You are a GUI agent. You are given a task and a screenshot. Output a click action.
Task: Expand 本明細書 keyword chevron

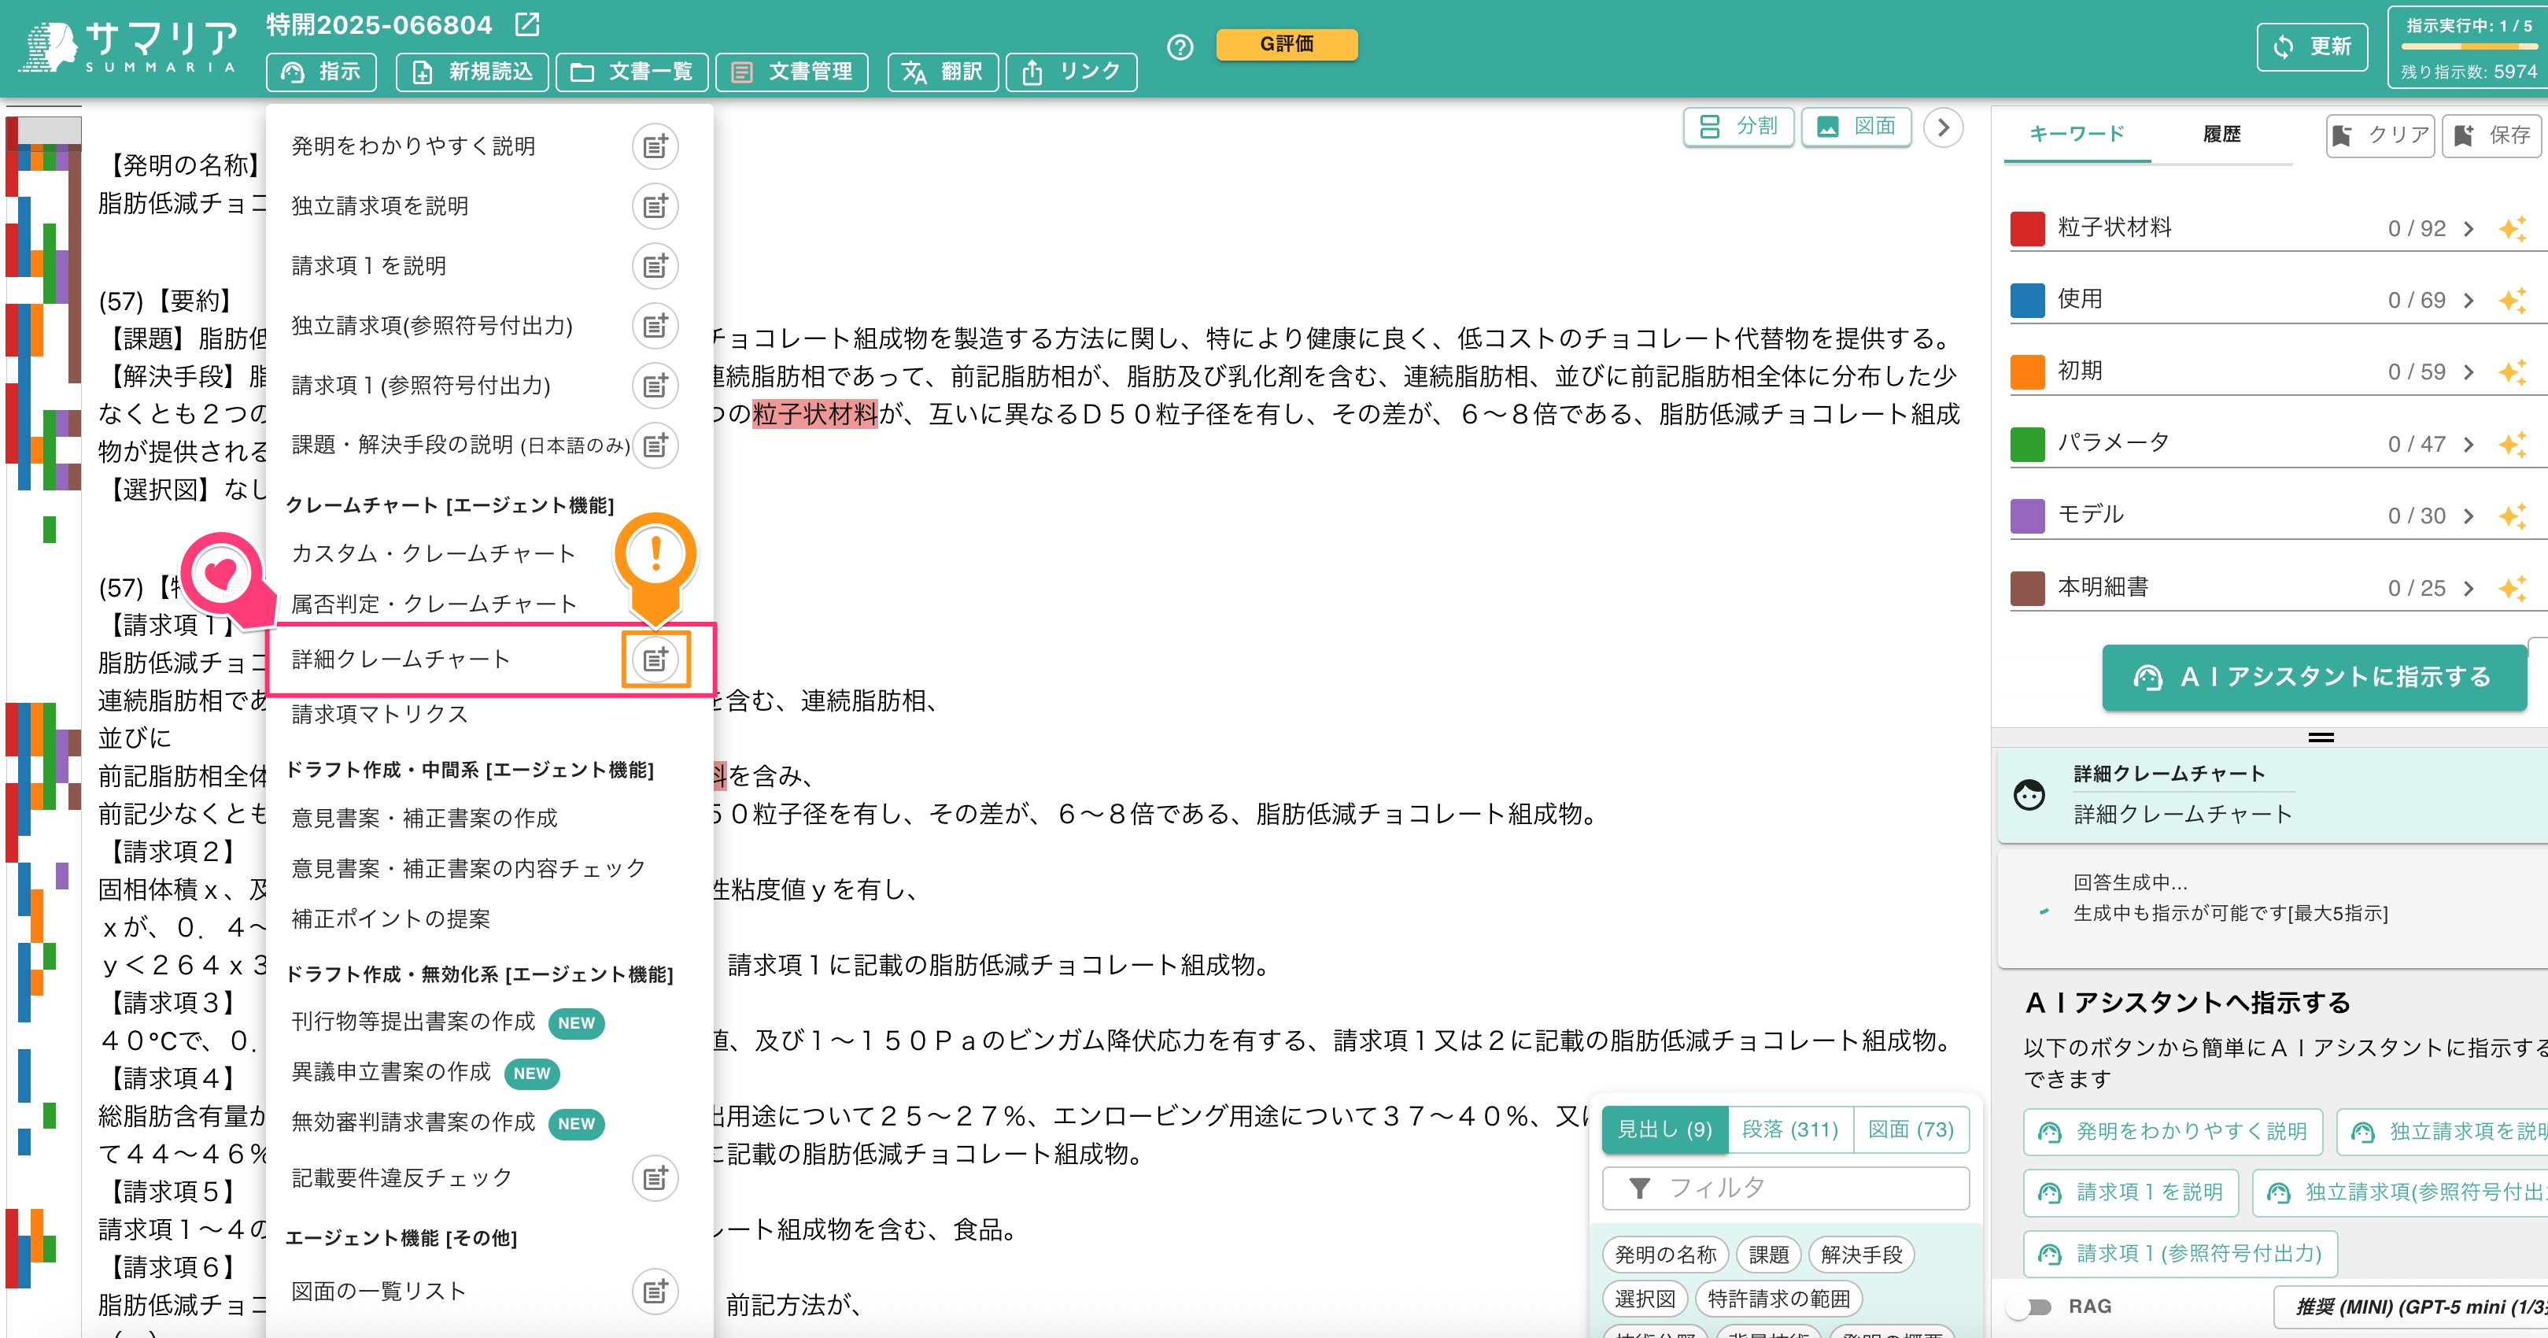pos(2469,588)
